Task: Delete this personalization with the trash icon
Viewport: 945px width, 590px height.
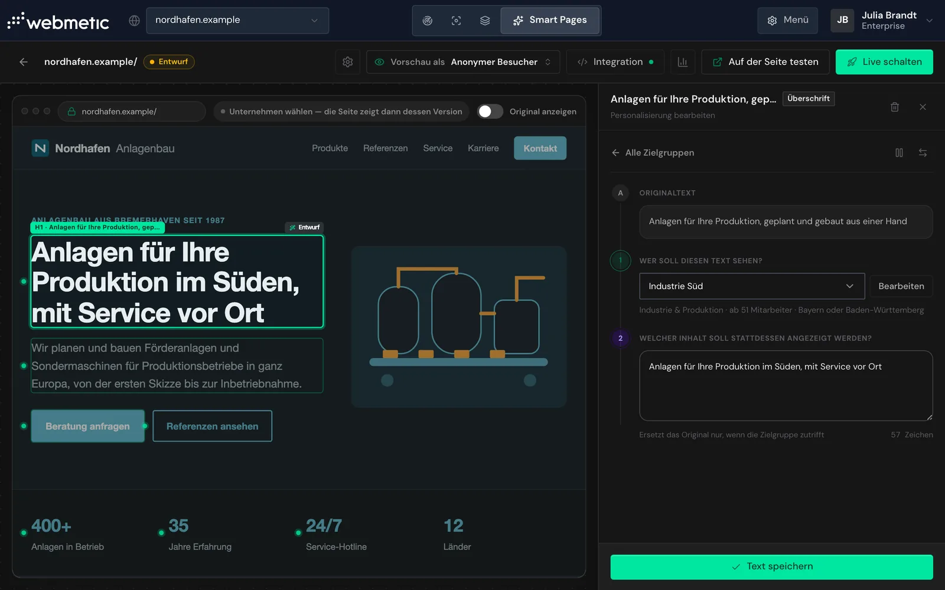Action: tap(895, 107)
